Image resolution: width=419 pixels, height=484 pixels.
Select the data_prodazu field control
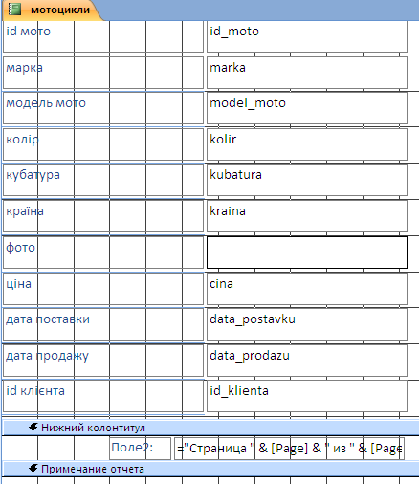tap(307, 361)
